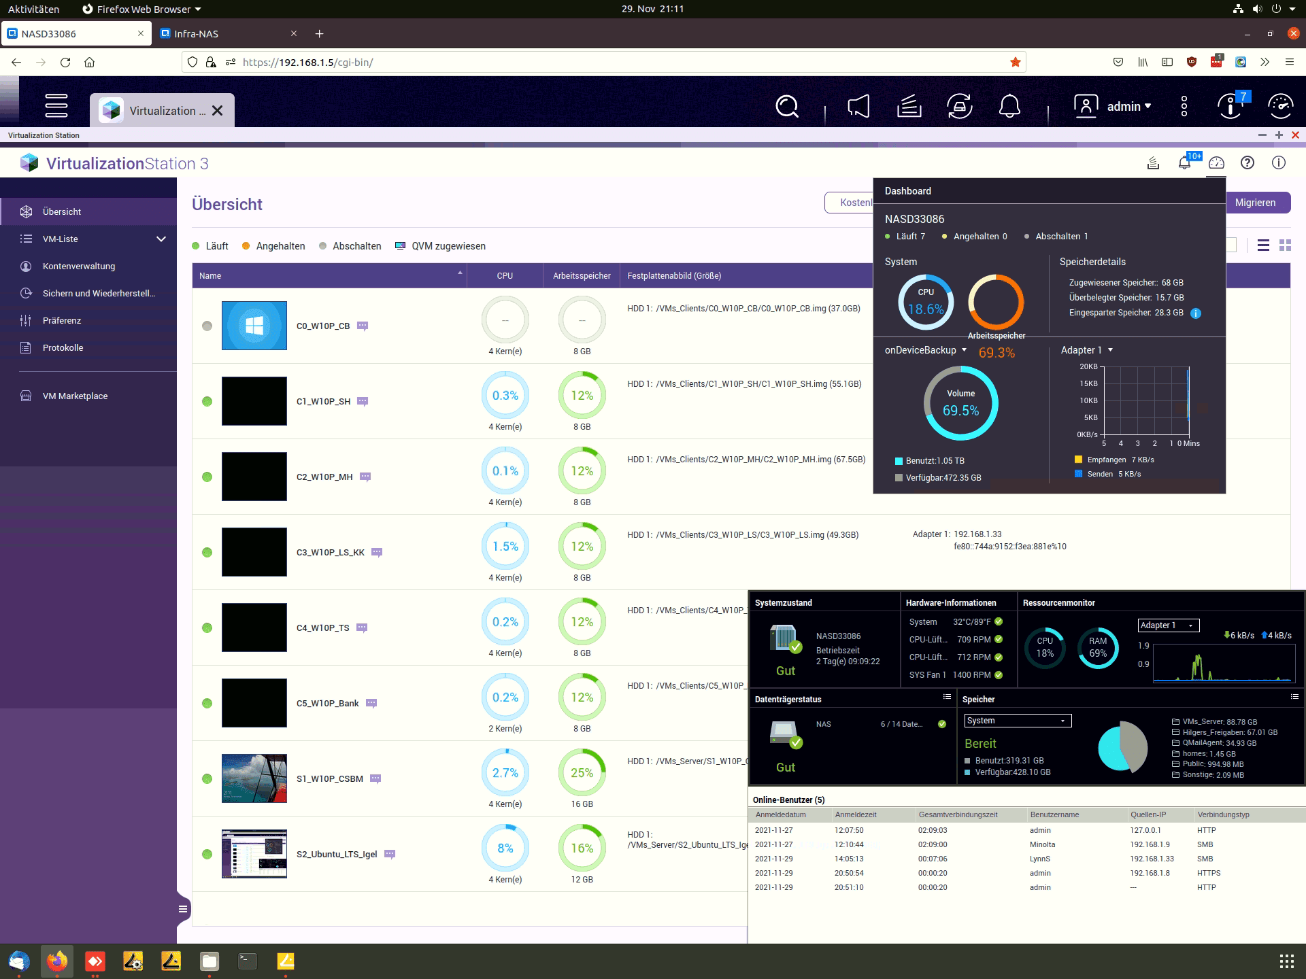Open the S2_Ubuntu_LTS_Igel console thumbnail
Screen dimensions: 1306x979
[254, 854]
